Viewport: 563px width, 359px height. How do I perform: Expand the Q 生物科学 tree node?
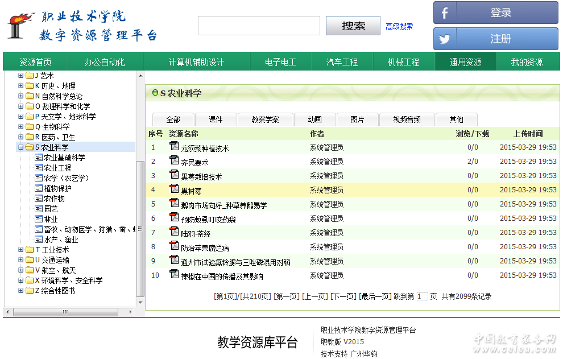tap(21, 127)
